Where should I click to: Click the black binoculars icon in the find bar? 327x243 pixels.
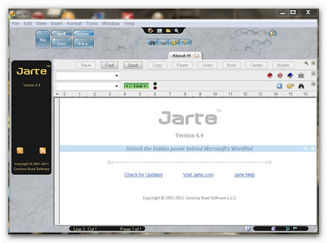click(301, 86)
